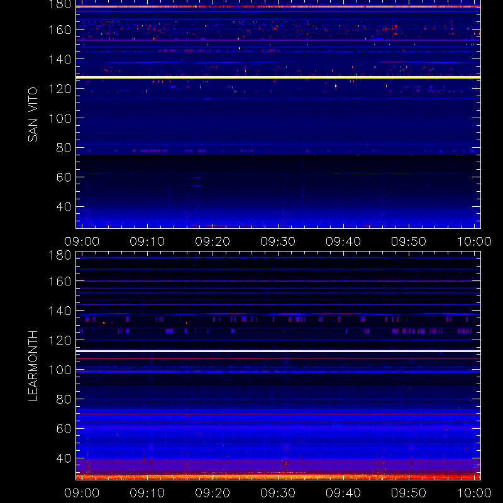Choose the 80 frequency label on Learmonth axis
Image resolution: width=503 pixels, height=503 pixels.
pyautogui.click(x=64, y=399)
